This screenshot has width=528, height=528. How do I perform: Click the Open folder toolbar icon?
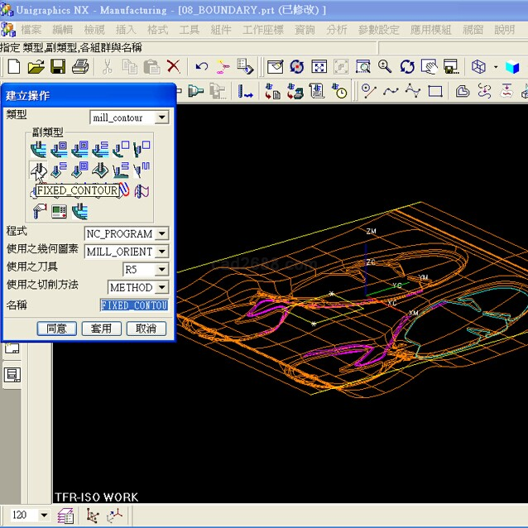(x=36, y=67)
